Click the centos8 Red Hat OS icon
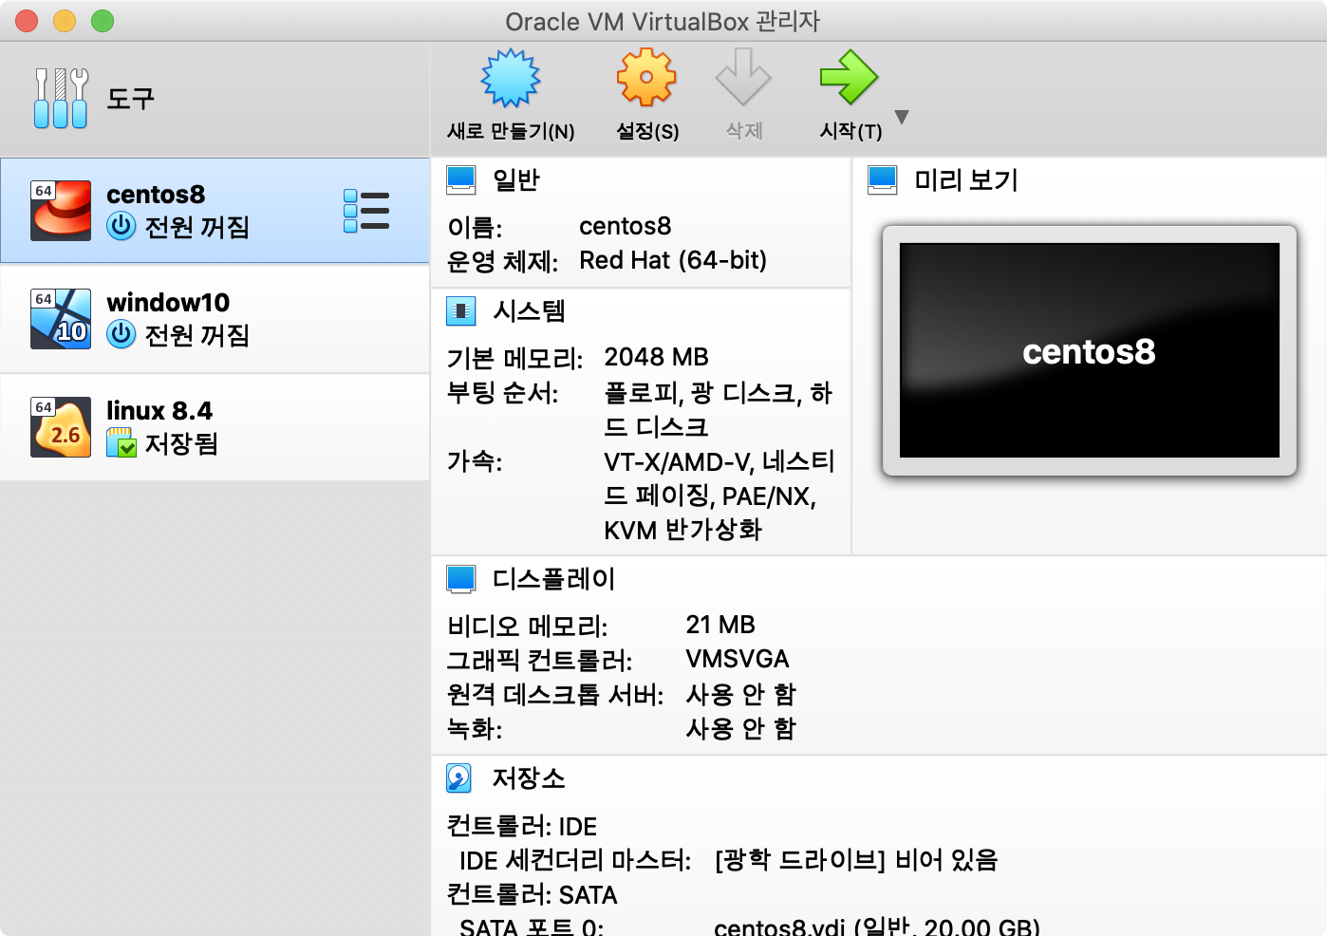The height and width of the screenshot is (936, 1327). pyautogui.click(x=61, y=211)
